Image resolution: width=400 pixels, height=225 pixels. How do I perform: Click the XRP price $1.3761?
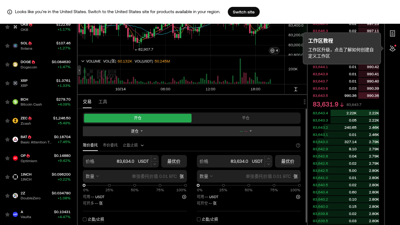[63, 81]
